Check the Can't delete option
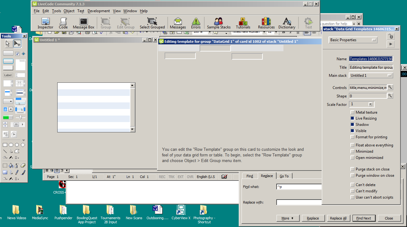The height and width of the screenshot is (227, 407). [x=353, y=185]
